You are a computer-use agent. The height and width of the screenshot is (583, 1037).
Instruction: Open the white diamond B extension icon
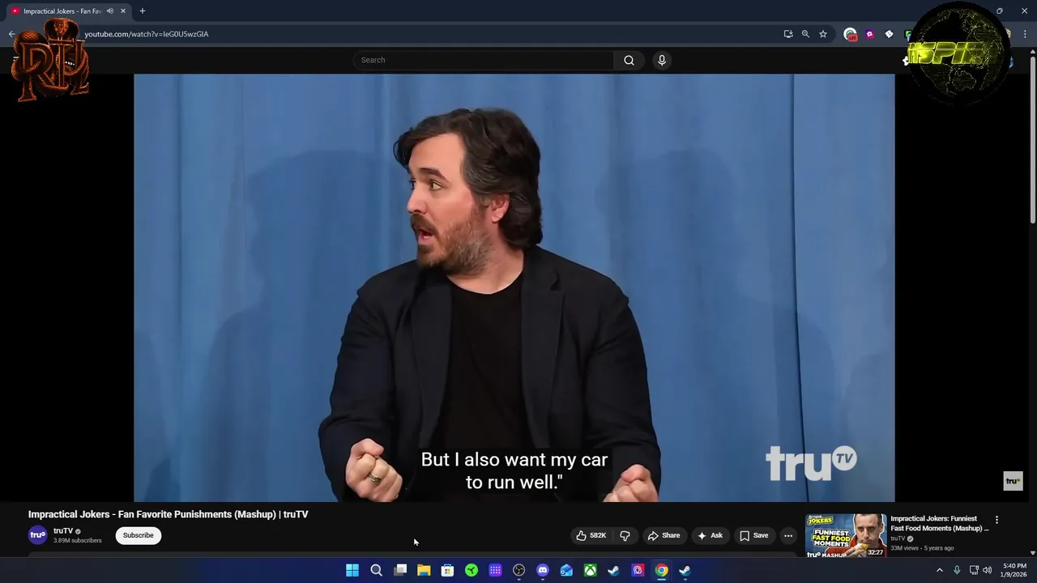[889, 34]
